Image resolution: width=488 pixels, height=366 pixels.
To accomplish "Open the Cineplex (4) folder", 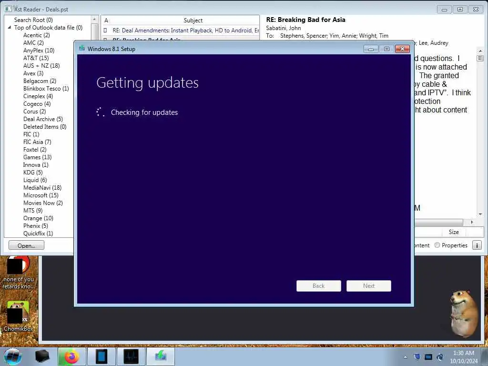I will 38,96.
